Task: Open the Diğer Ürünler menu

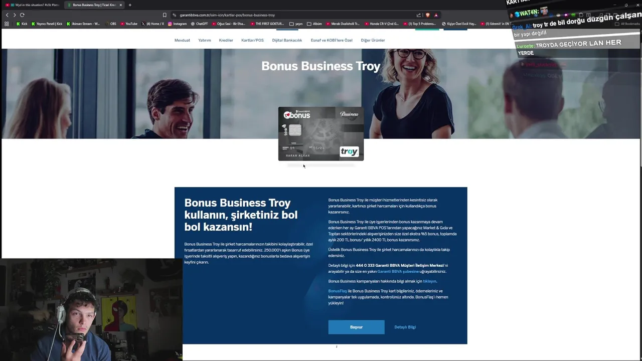Action: (373, 40)
